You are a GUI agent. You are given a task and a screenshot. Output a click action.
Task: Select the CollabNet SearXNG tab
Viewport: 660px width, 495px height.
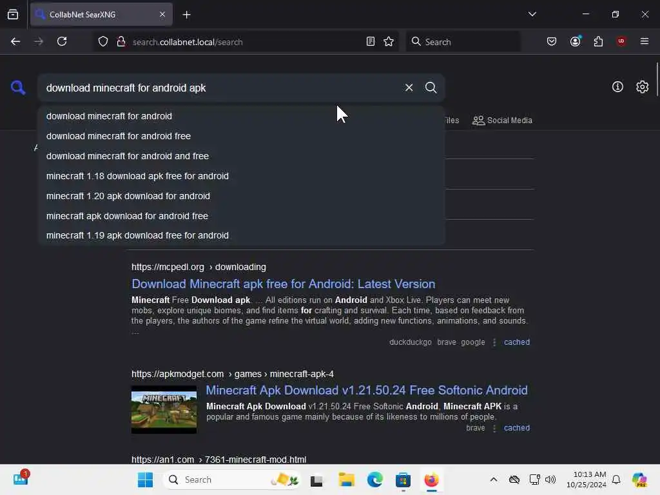(101, 15)
